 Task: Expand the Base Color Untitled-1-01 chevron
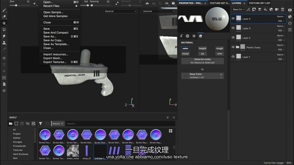pyautogui.click(x=221, y=78)
